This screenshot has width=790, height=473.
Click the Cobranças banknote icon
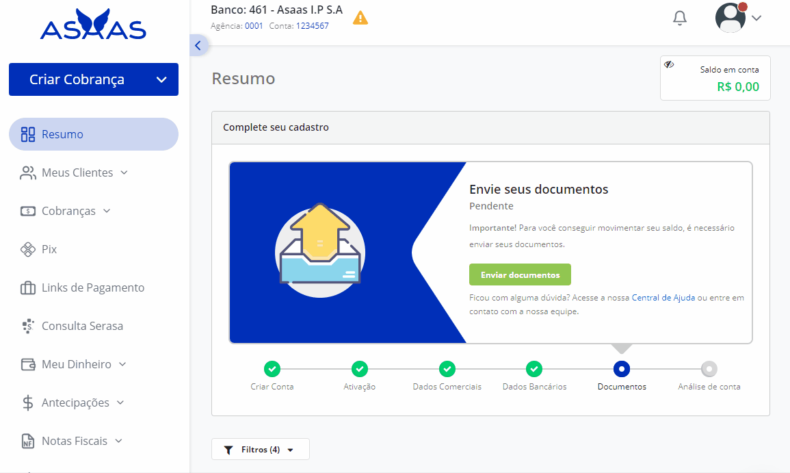pyautogui.click(x=28, y=212)
